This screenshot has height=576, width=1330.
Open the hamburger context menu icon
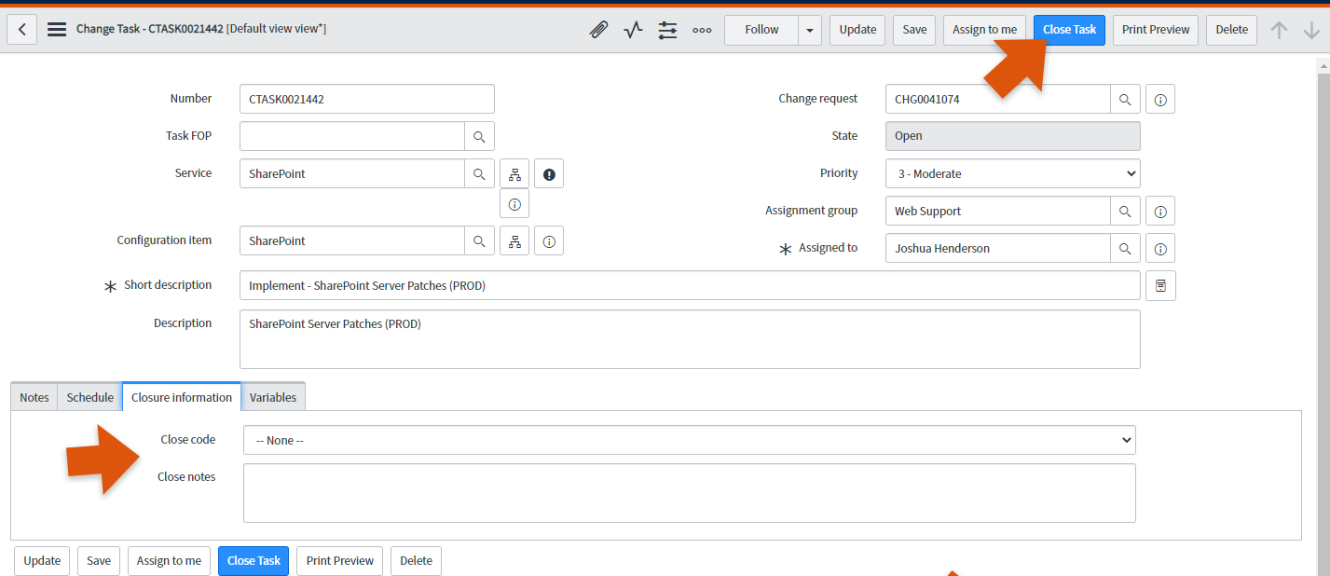[57, 30]
